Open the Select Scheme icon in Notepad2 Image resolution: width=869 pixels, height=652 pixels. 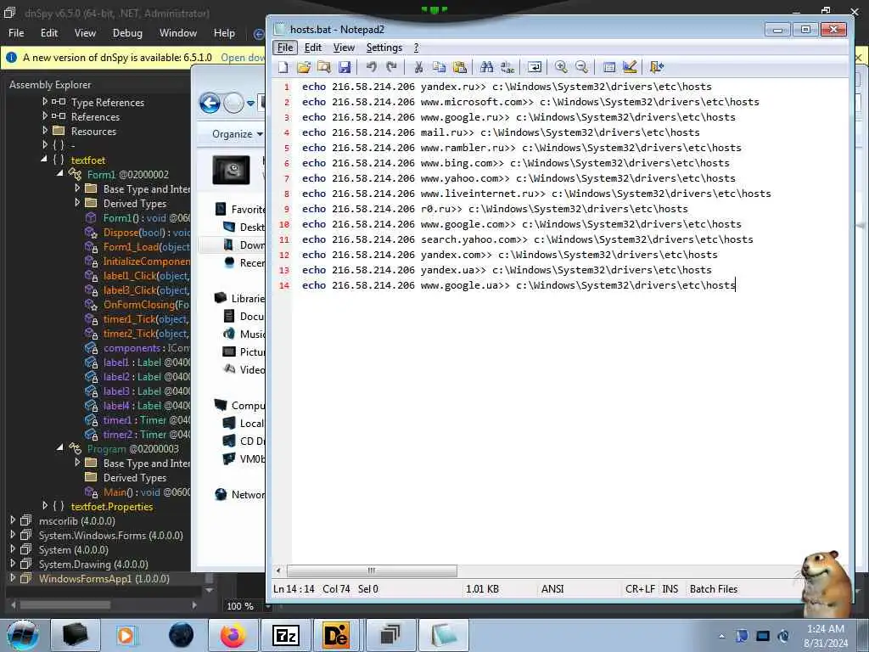point(609,67)
